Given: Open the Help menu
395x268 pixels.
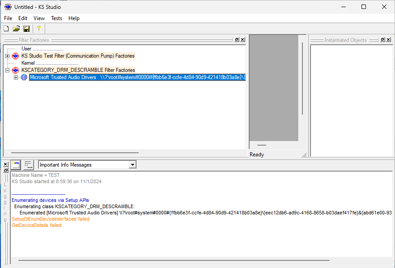Looking at the screenshot, I should click(x=74, y=18).
